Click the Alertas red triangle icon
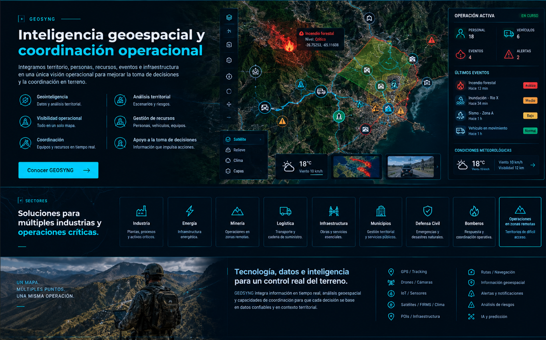 (508, 54)
